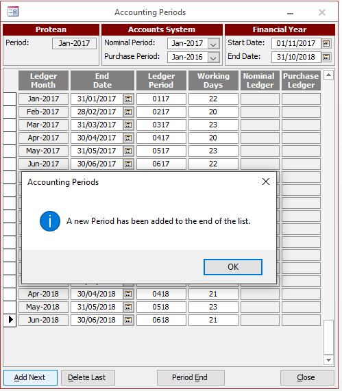Viewport: 342px width, 391px height.
Task: Click scrollbar up arrow of periods list
Action: click(x=328, y=75)
